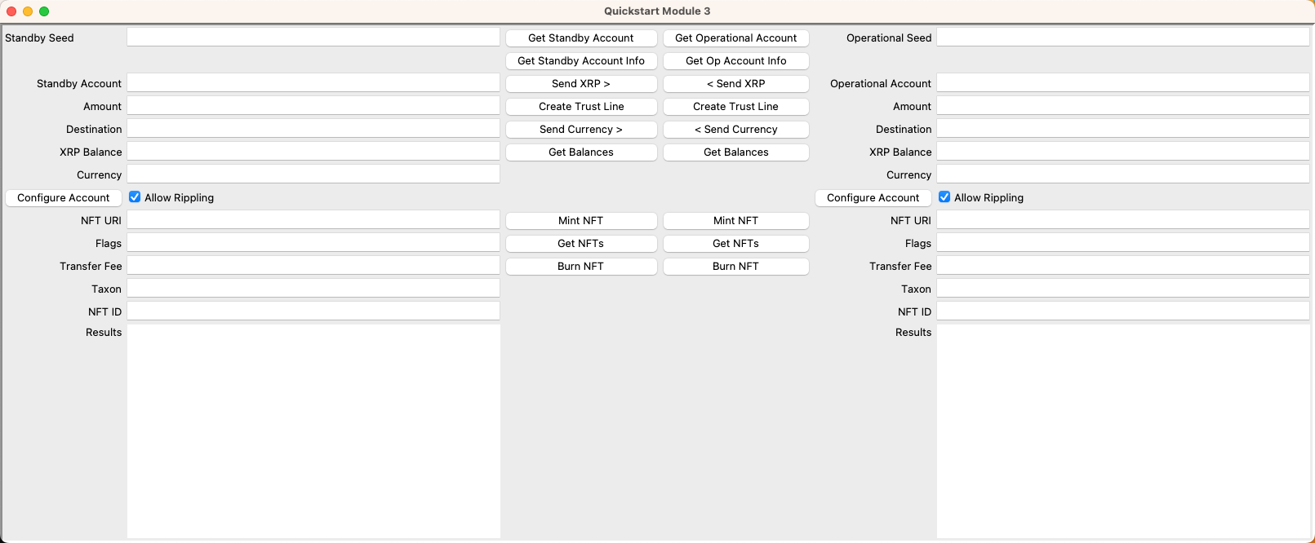Click the standby Taxon input field

(313, 289)
